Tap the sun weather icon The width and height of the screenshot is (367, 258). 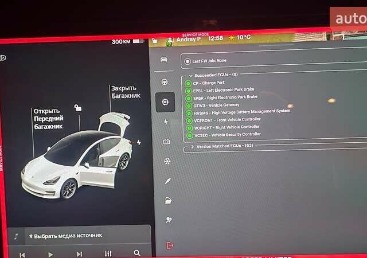click(x=232, y=38)
